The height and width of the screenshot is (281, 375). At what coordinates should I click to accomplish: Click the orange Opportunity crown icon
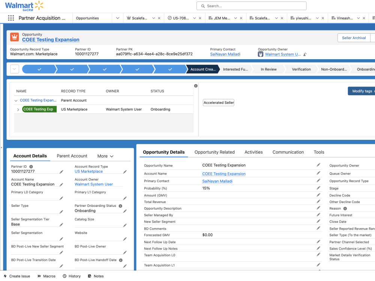15,37
